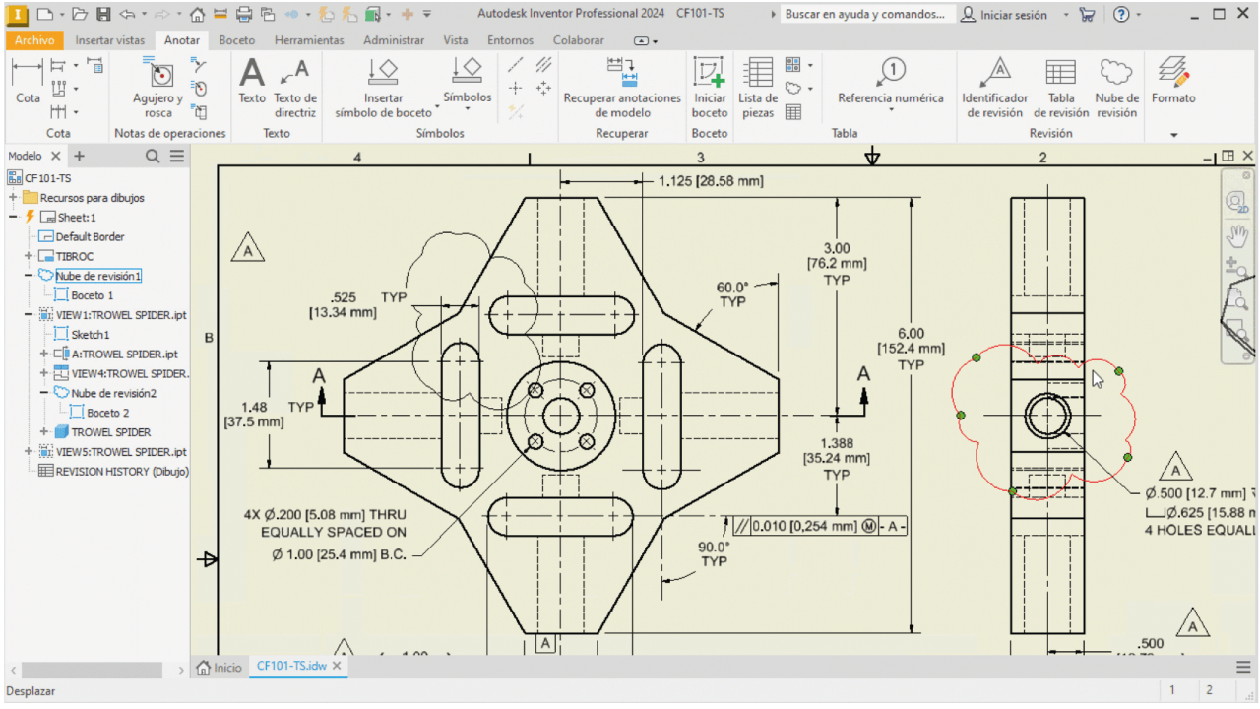This screenshot has width=1260, height=709.
Task: Expand the Formato panel dropdown arrow
Action: (1173, 134)
